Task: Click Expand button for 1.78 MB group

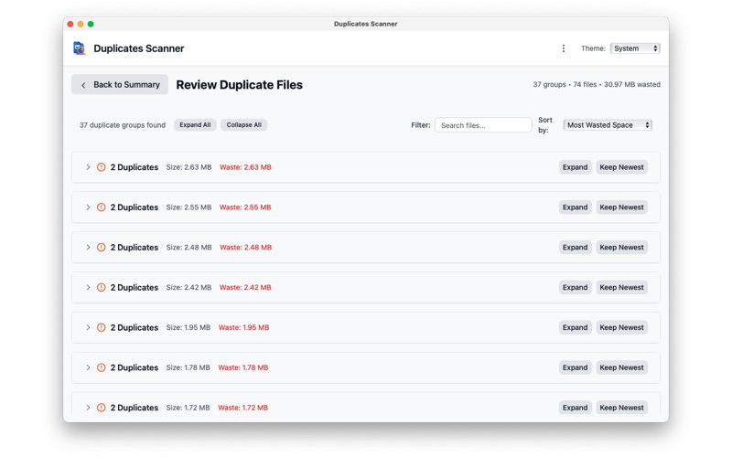Action: pos(576,367)
